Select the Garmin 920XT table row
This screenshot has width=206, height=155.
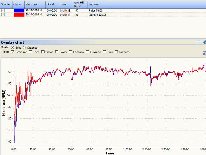point(103,15)
